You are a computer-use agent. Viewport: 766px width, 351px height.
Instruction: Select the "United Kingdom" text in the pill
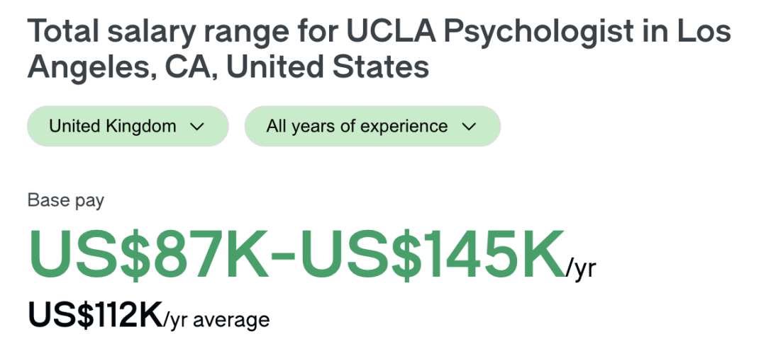113,127
